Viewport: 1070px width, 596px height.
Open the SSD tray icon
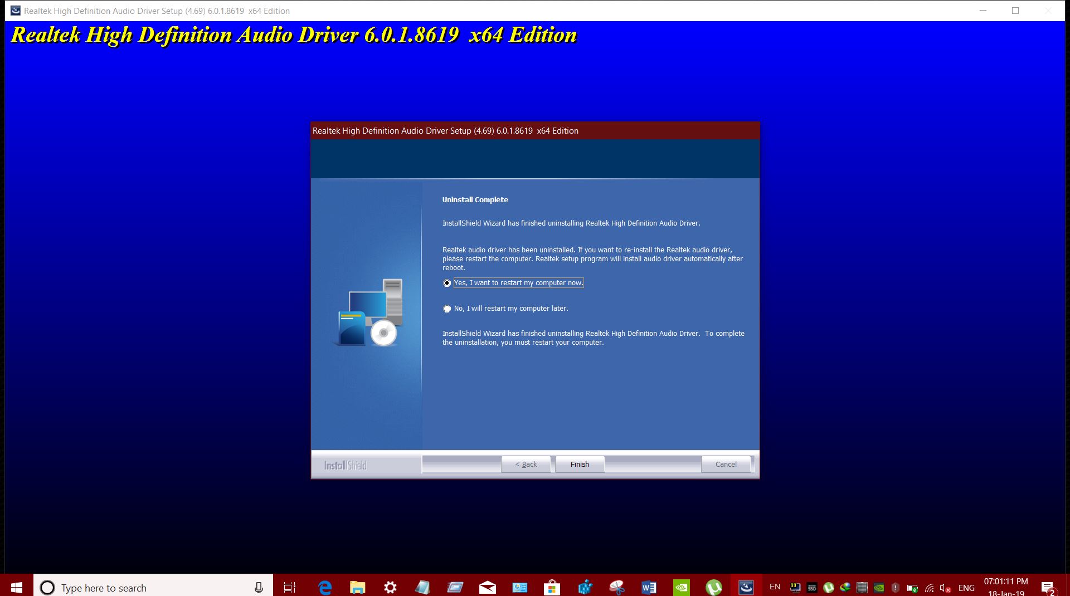(812, 587)
